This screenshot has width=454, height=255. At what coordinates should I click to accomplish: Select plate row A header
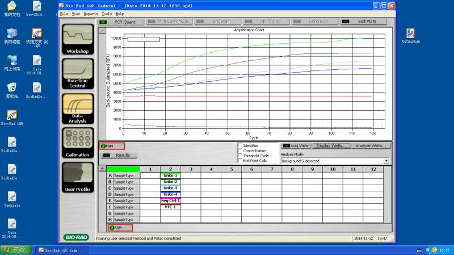point(110,175)
